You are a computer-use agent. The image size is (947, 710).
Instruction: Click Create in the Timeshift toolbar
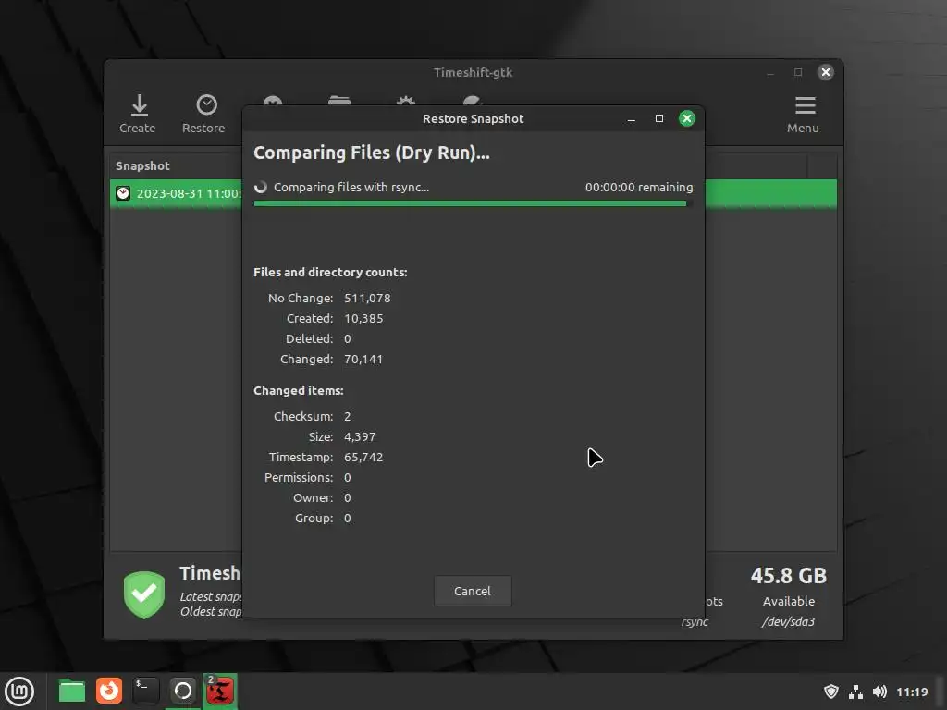[x=138, y=114]
